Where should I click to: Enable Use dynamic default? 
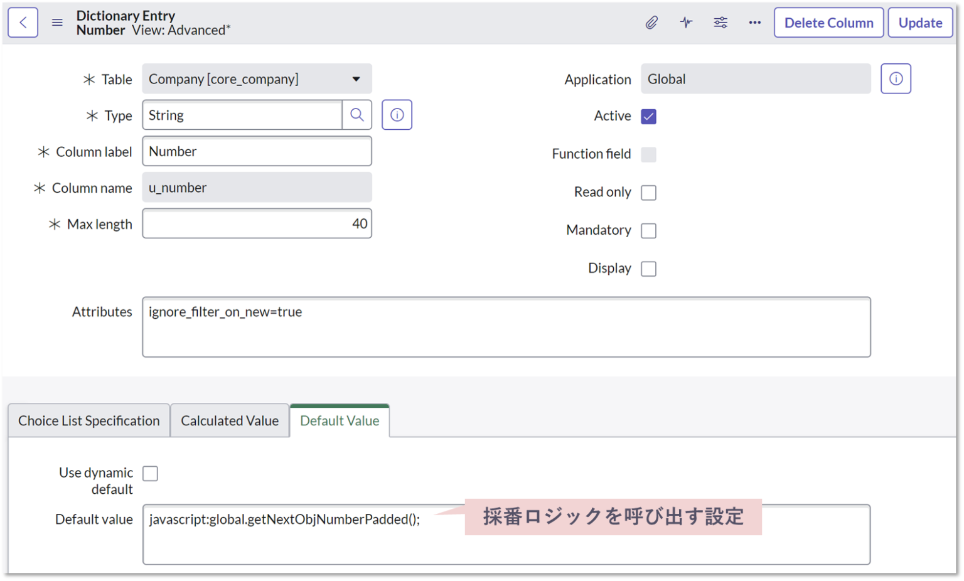pos(150,473)
